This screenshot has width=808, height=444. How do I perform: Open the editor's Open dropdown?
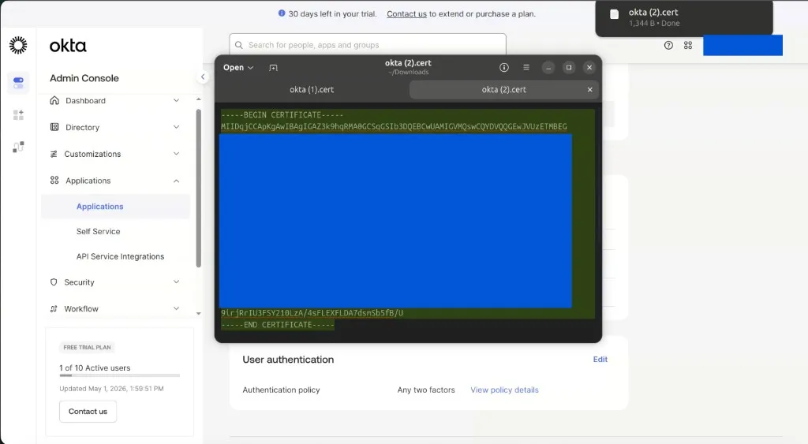tap(238, 68)
